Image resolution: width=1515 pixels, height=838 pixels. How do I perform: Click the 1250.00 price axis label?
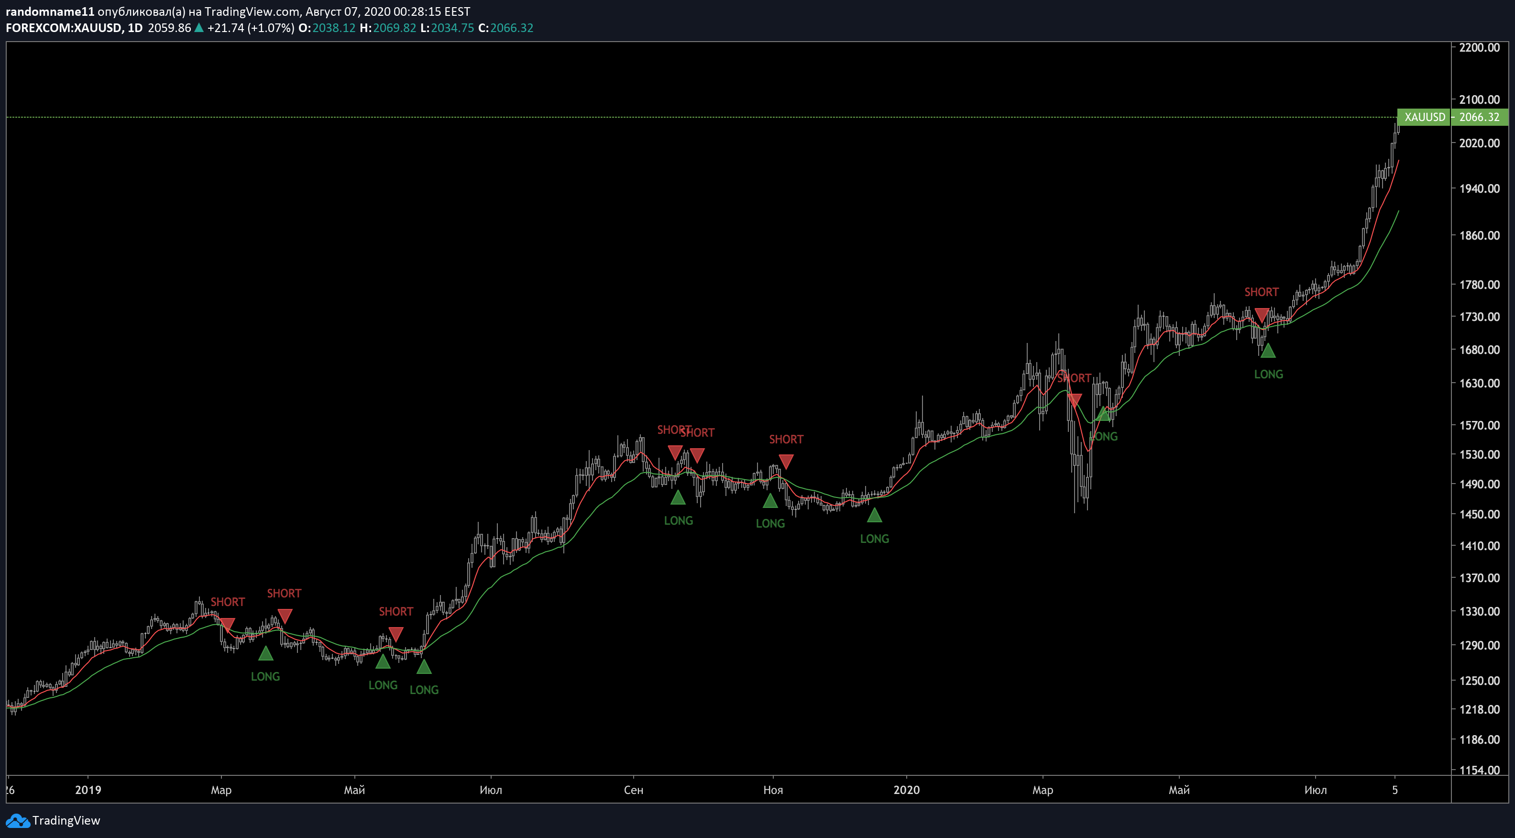[x=1480, y=681]
